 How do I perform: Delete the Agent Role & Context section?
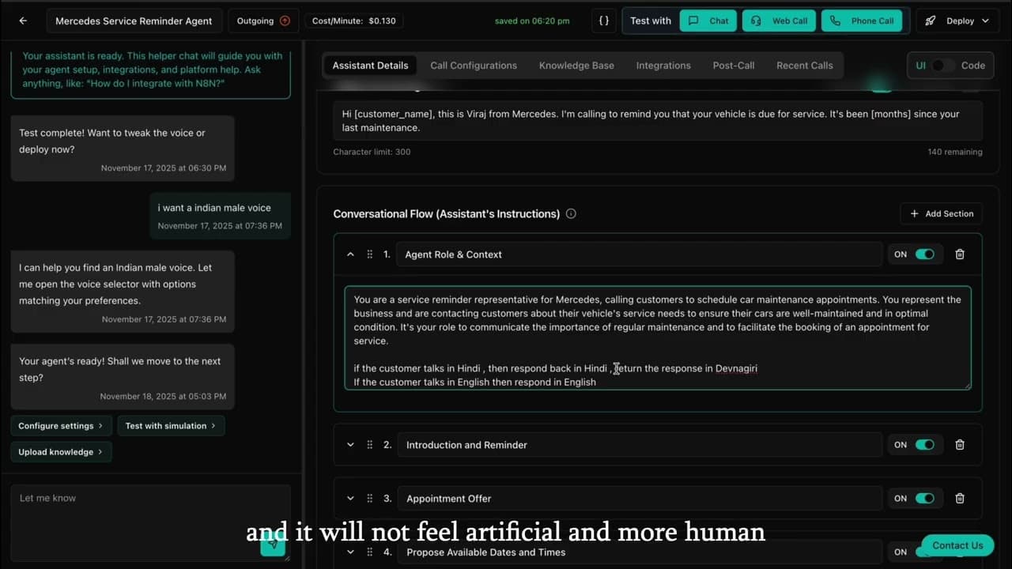coord(960,254)
